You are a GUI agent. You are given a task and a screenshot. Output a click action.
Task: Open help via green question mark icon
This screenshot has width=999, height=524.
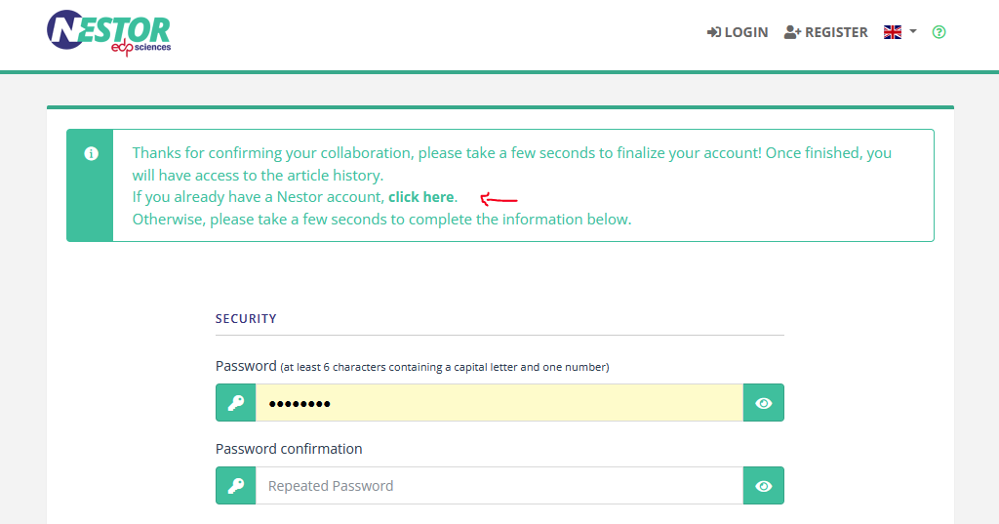[939, 32]
